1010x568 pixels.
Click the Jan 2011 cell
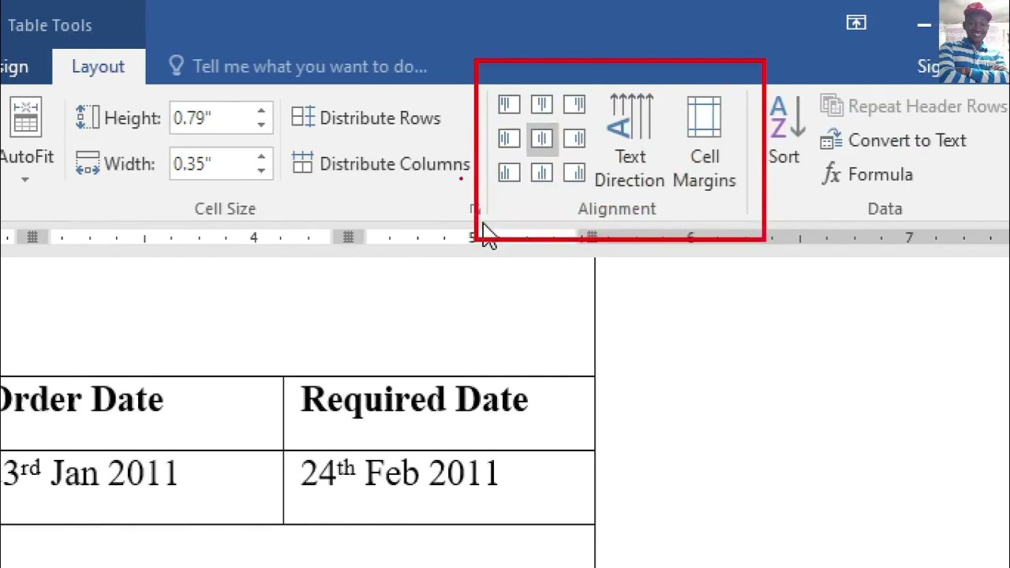click(141, 488)
